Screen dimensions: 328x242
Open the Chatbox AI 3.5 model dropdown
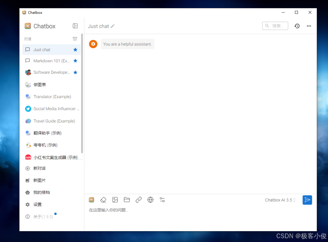point(280,200)
